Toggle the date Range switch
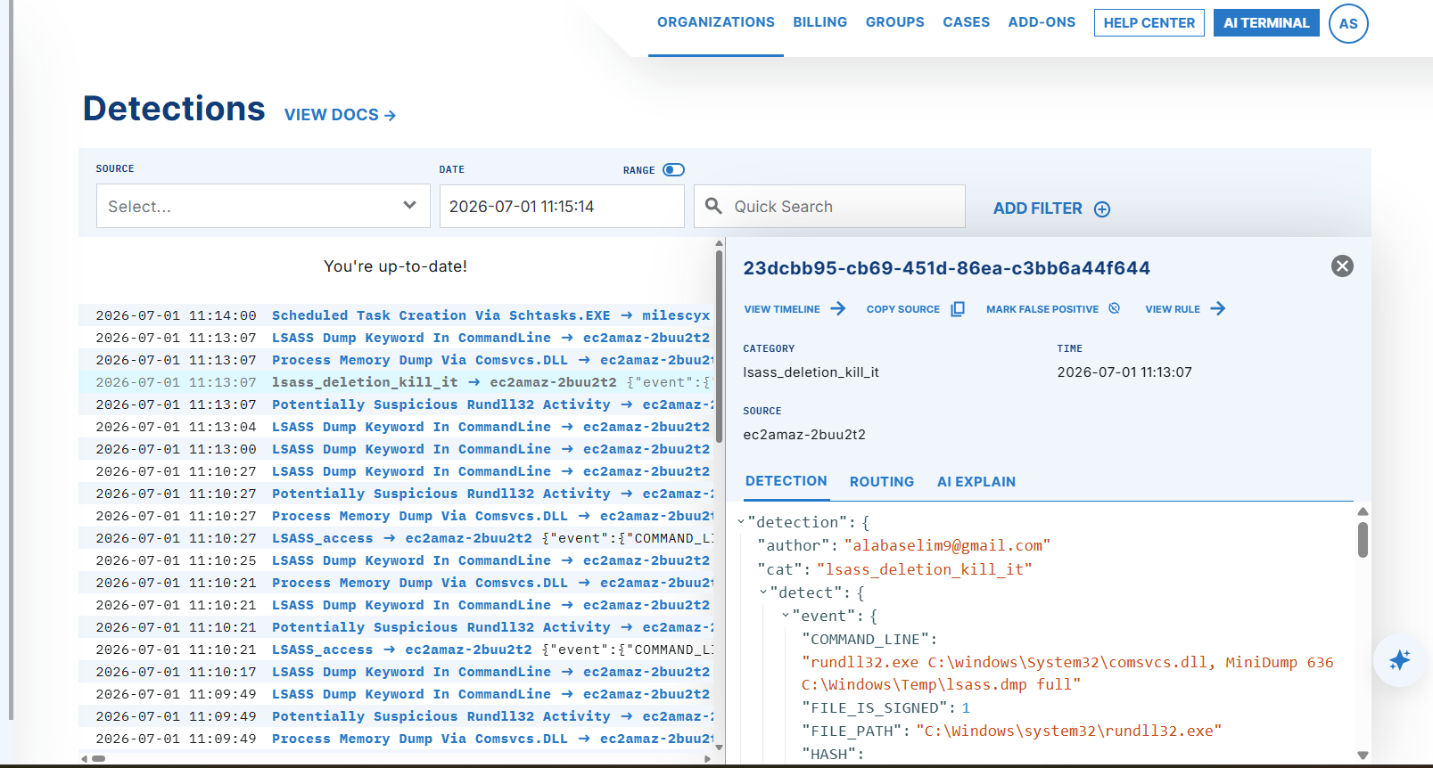The height and width of the screenshot is (768, 1433). click(674, 169)
